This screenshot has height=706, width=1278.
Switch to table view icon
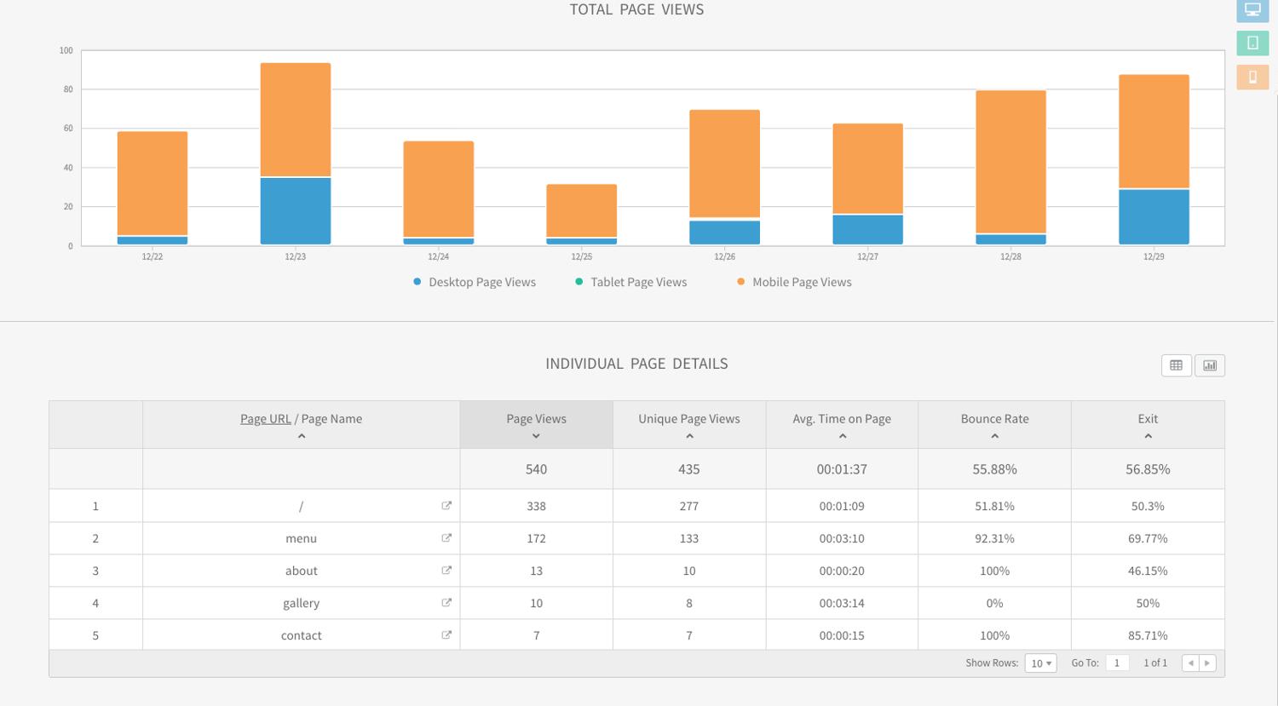click(1176, 365)
